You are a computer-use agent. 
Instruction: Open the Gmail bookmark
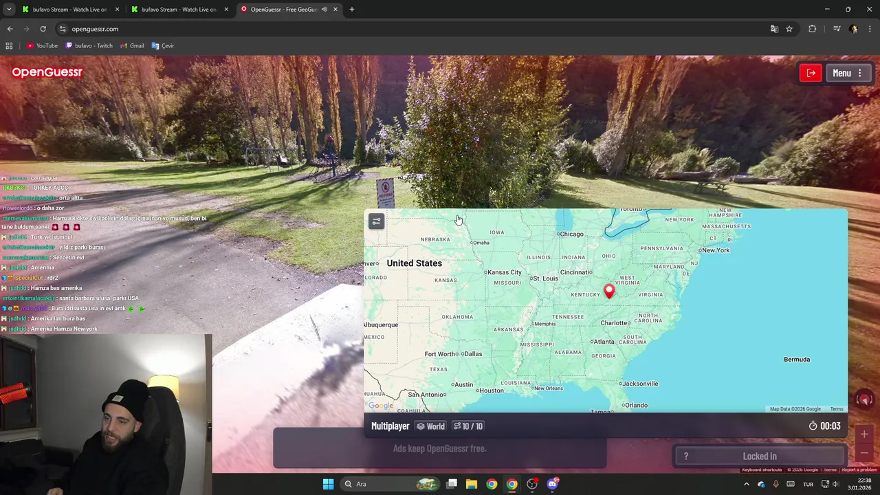point(132,45)
